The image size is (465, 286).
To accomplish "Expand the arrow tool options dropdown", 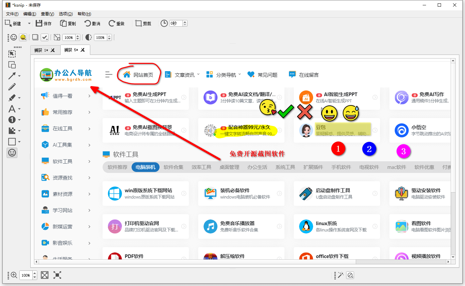I will 19,75.
